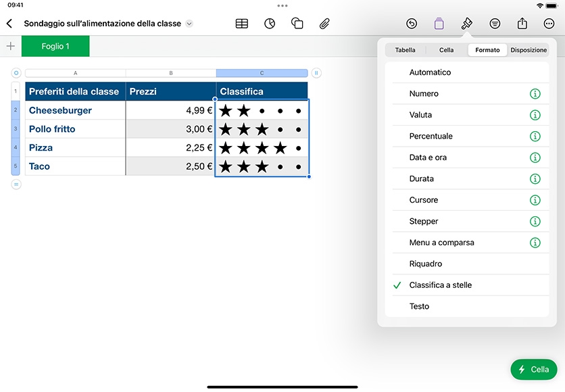Open the share icon
565x392 pixels.
pos(522,24)
